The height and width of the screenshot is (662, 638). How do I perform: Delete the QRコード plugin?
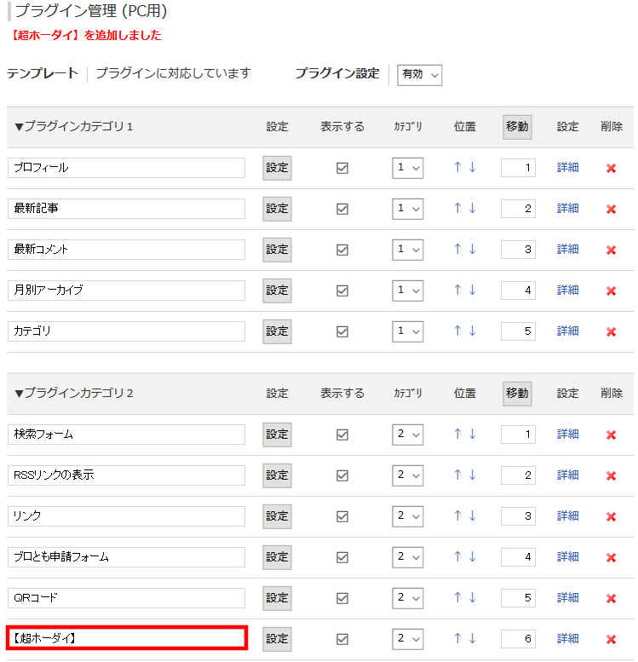pos(611,599)
